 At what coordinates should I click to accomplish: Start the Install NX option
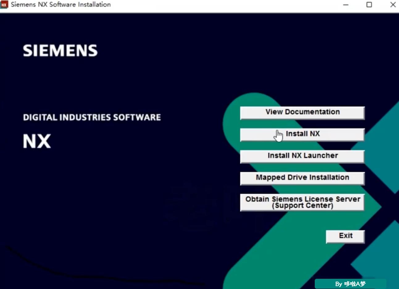(x=302, y=135)
